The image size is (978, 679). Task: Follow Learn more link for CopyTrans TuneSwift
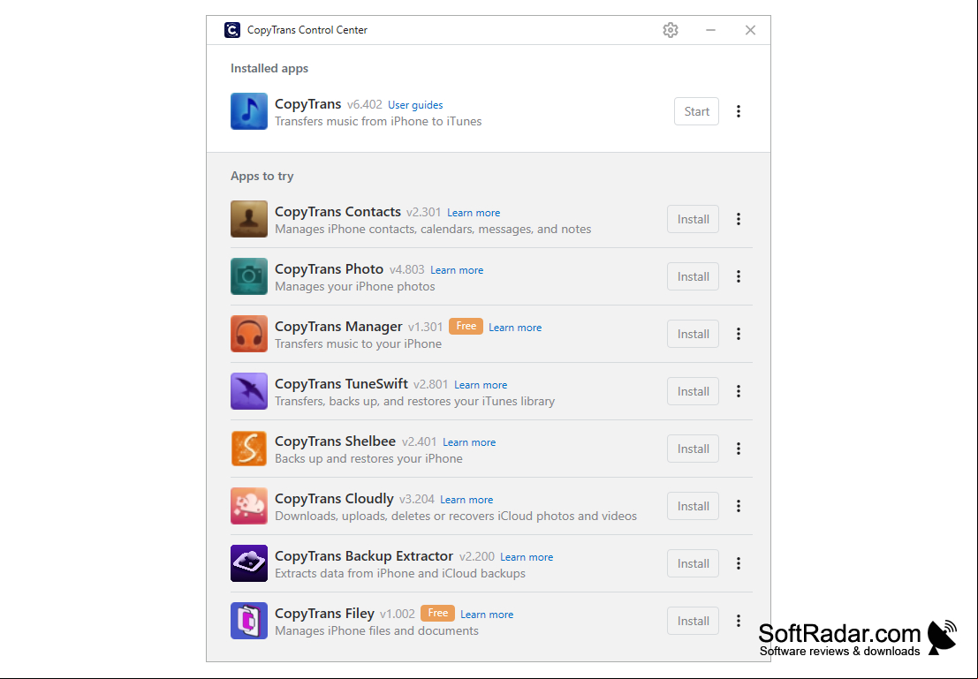click(x=481, y=385)
